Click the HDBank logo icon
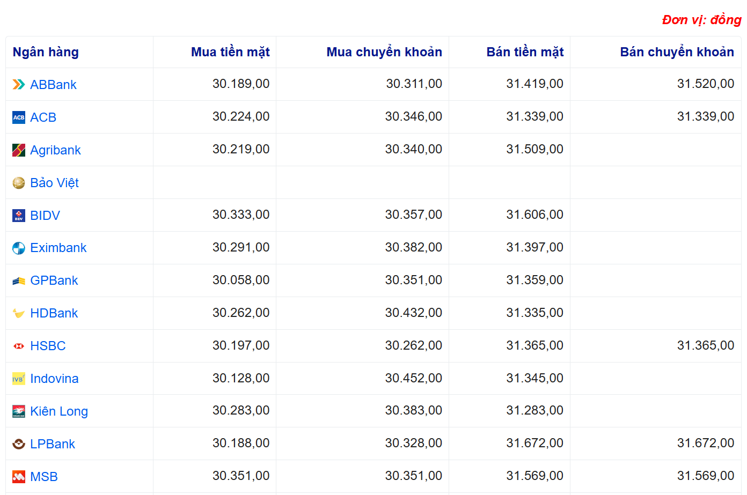This screenshot has height=495, width=747. pos(19,313)
